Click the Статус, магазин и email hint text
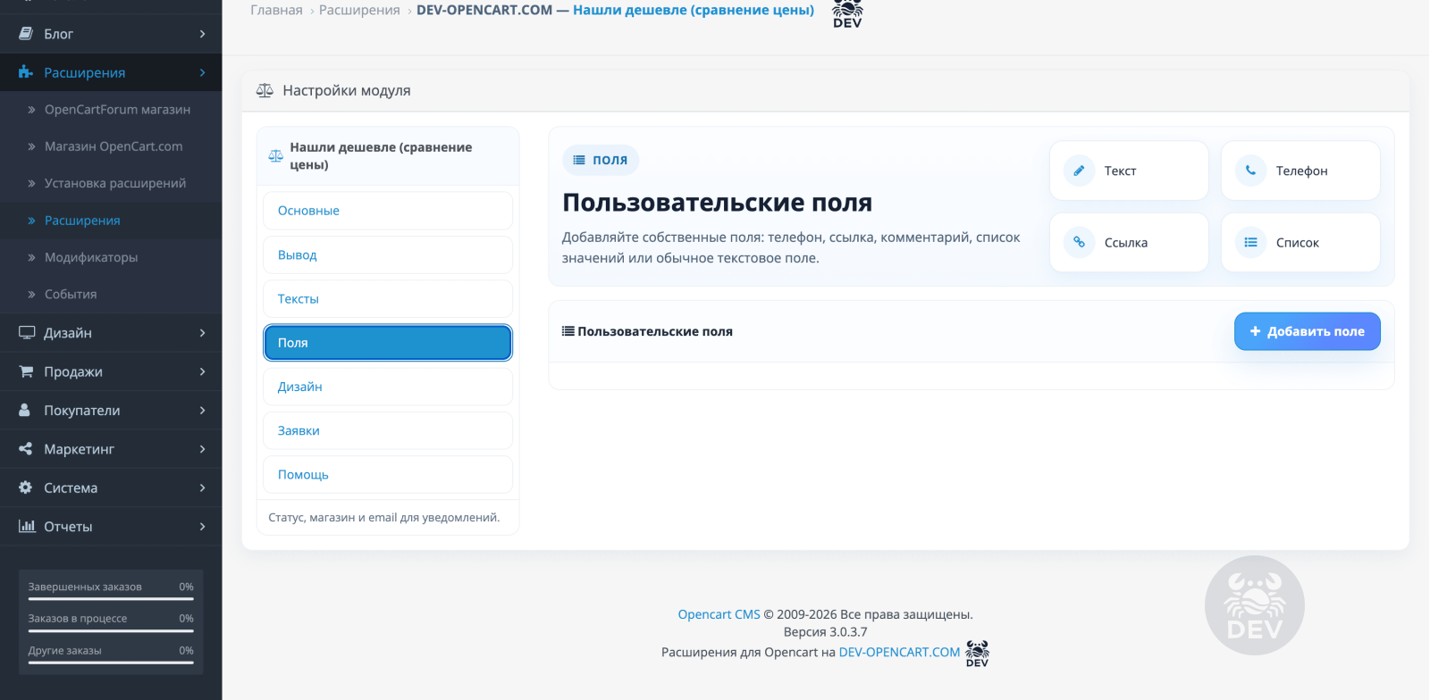Screen dimensions: 1430x700 pos(383,518)
